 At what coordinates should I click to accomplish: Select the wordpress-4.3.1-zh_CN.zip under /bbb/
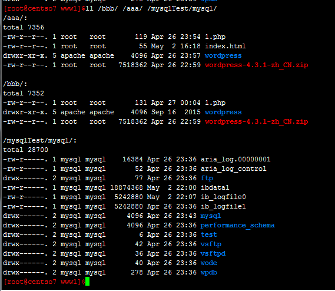click(x=256, y=122)
